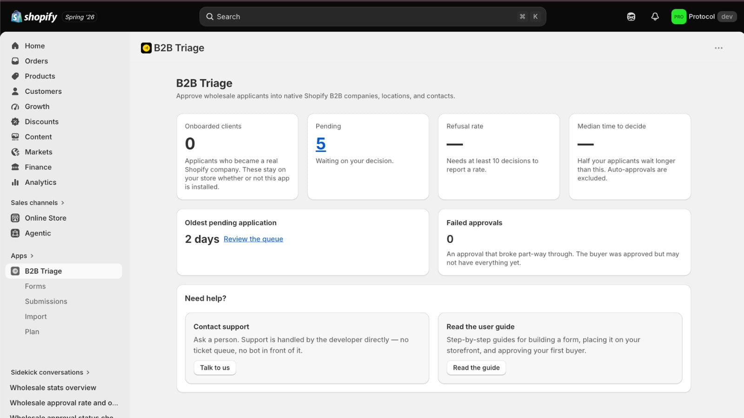Screen dimensions: 744x418
Task: Click the Oldest pending application heading
Action: 231,223
